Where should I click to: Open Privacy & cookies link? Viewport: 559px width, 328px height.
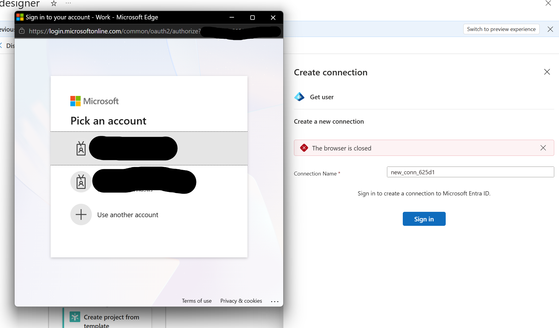tap(241, 301)
